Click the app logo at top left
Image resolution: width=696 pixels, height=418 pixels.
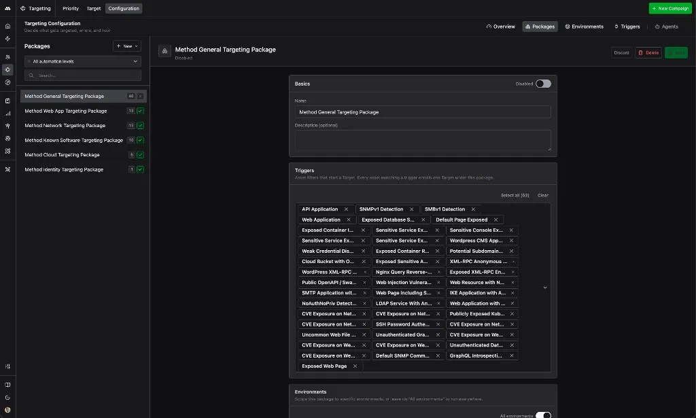[7, 8]
